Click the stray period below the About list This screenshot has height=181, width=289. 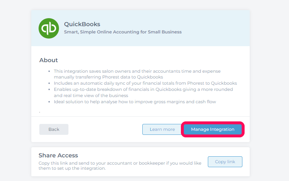tap(40, 112)
